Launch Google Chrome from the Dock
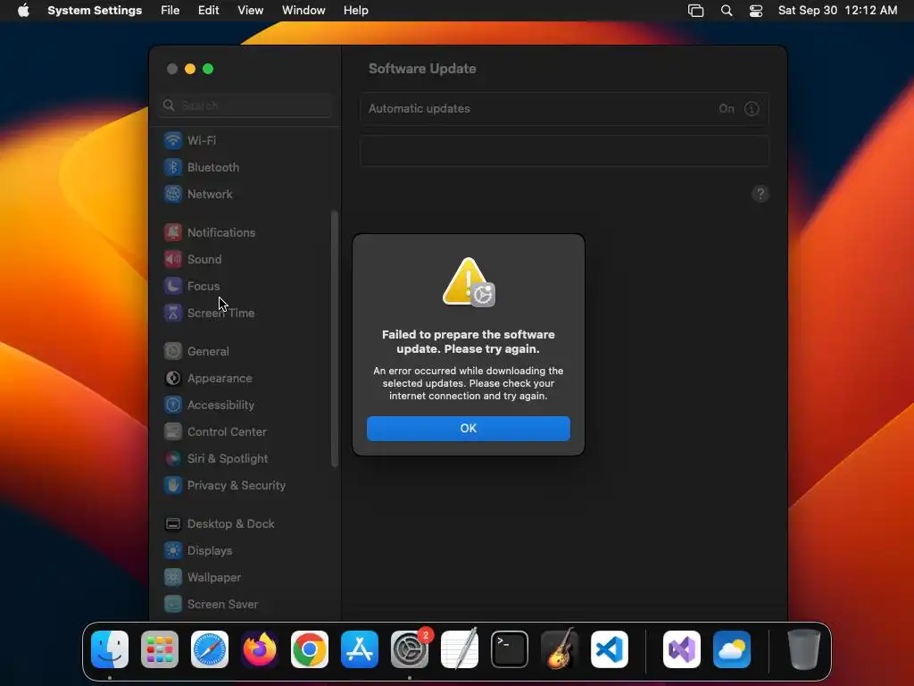The image size is (914, 686). pos(310,649)
